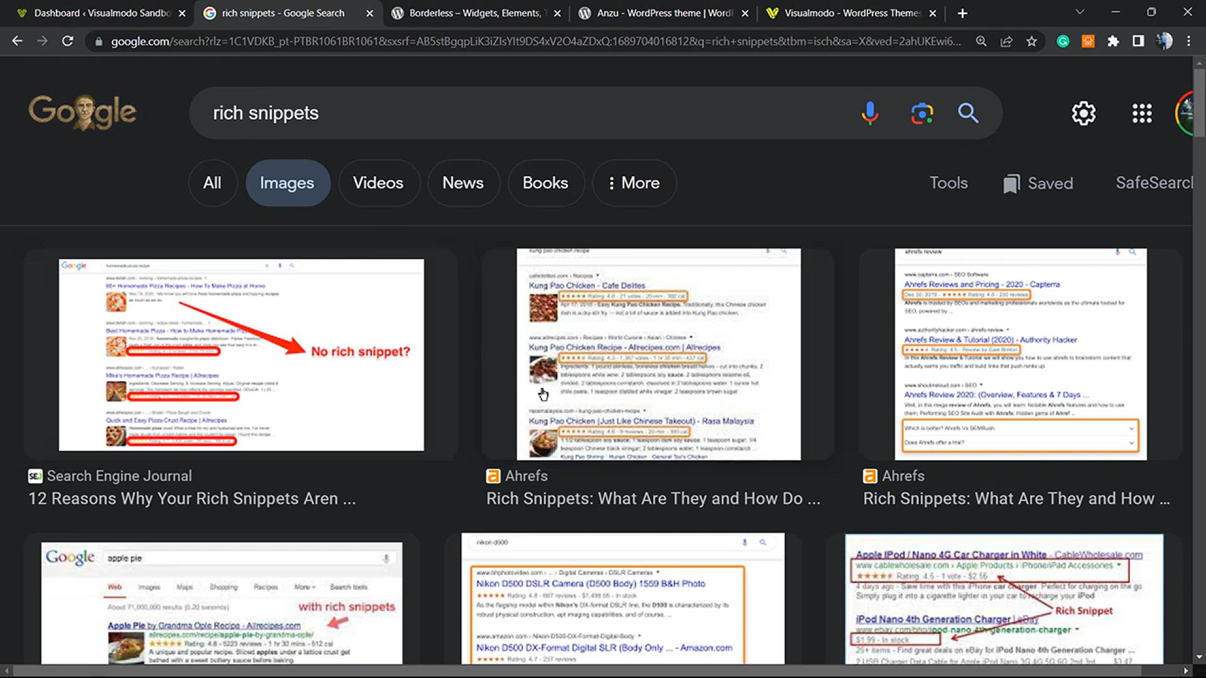Open the Tools options
Image resolution: width=1206 pixels, height=678 pixels.
pyautogui.click(x=948, y=183)
